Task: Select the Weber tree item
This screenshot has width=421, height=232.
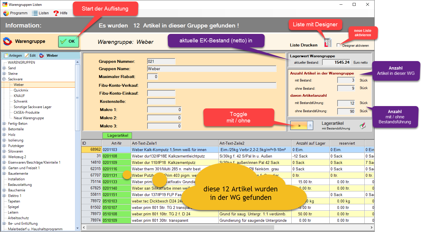Action: tap(19, 85)
